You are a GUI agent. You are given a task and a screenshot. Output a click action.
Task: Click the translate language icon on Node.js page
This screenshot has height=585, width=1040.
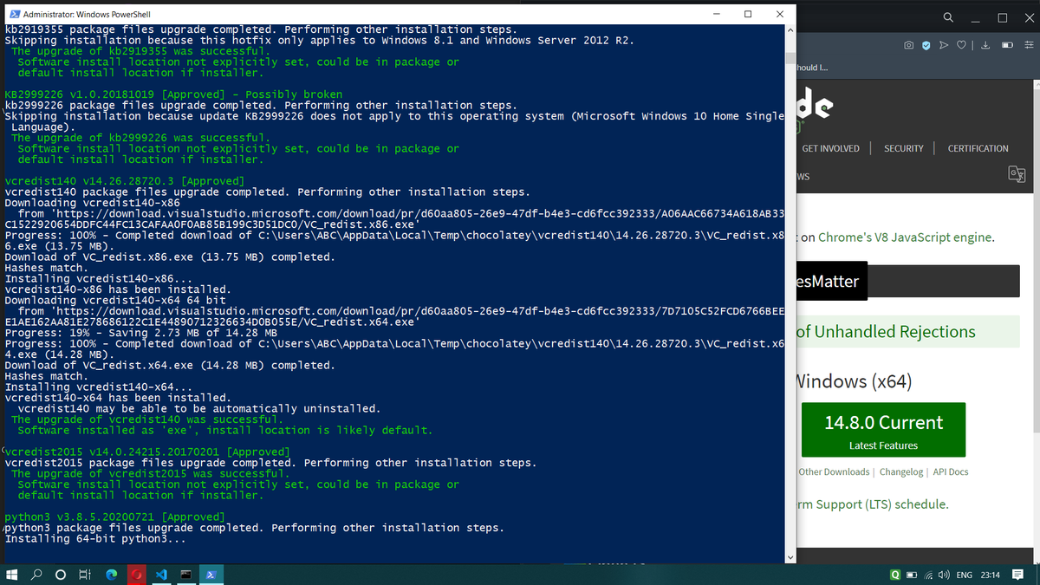[x=1017, y=176]
